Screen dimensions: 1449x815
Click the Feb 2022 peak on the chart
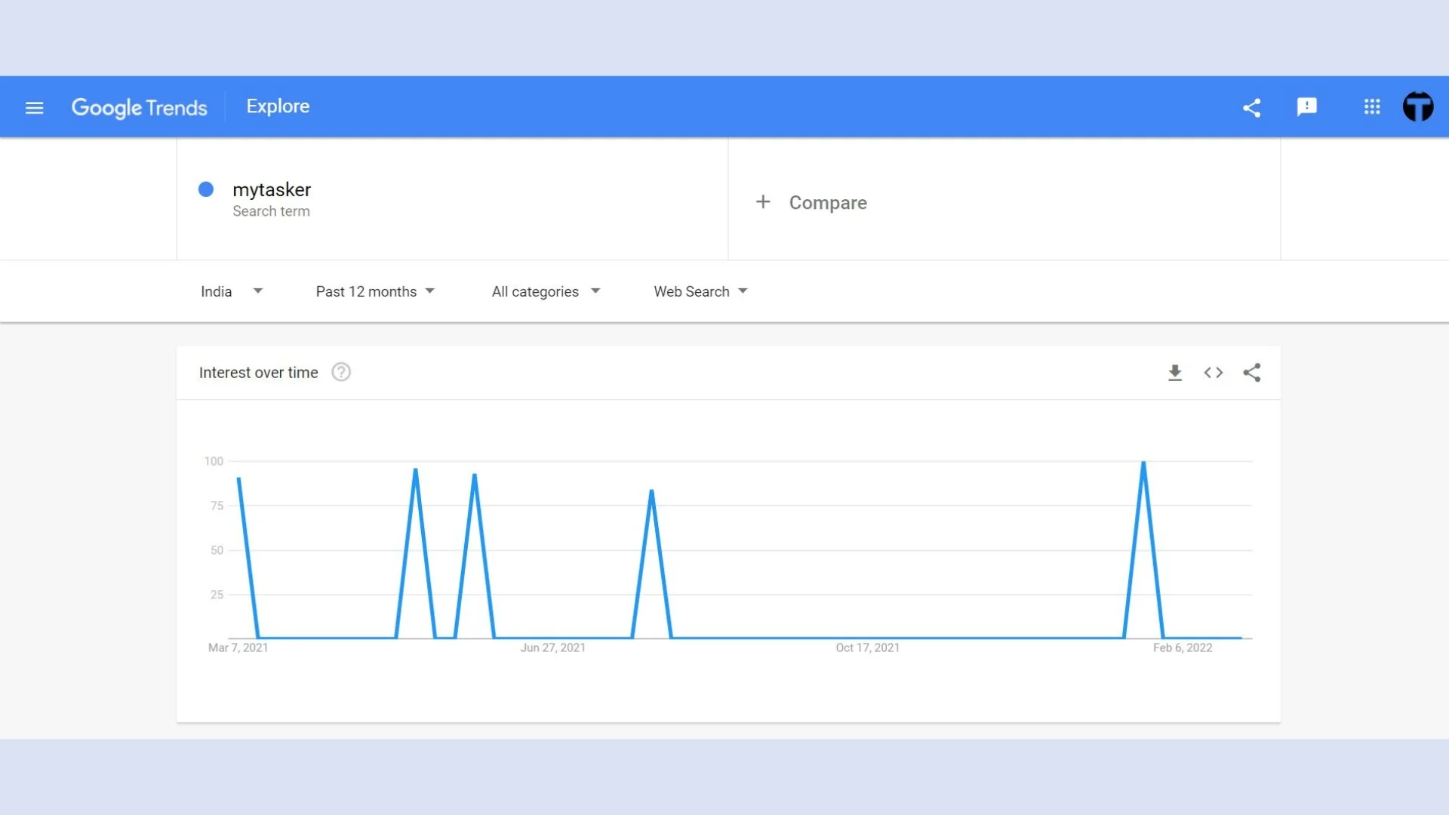pos(1143,463)
